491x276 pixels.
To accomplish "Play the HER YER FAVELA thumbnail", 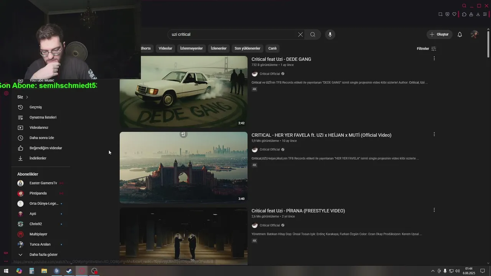I will pyautogui.click(x=183, y=168).
